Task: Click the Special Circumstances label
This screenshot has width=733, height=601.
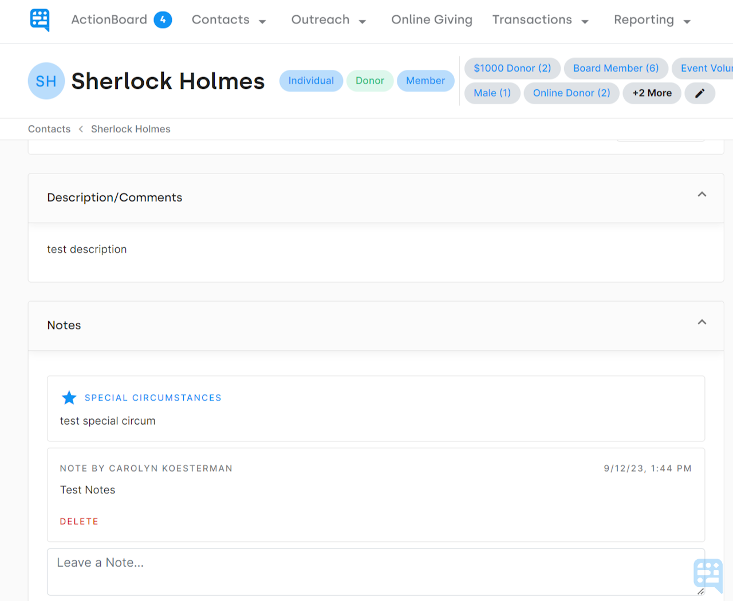Action: click(153, 398)
